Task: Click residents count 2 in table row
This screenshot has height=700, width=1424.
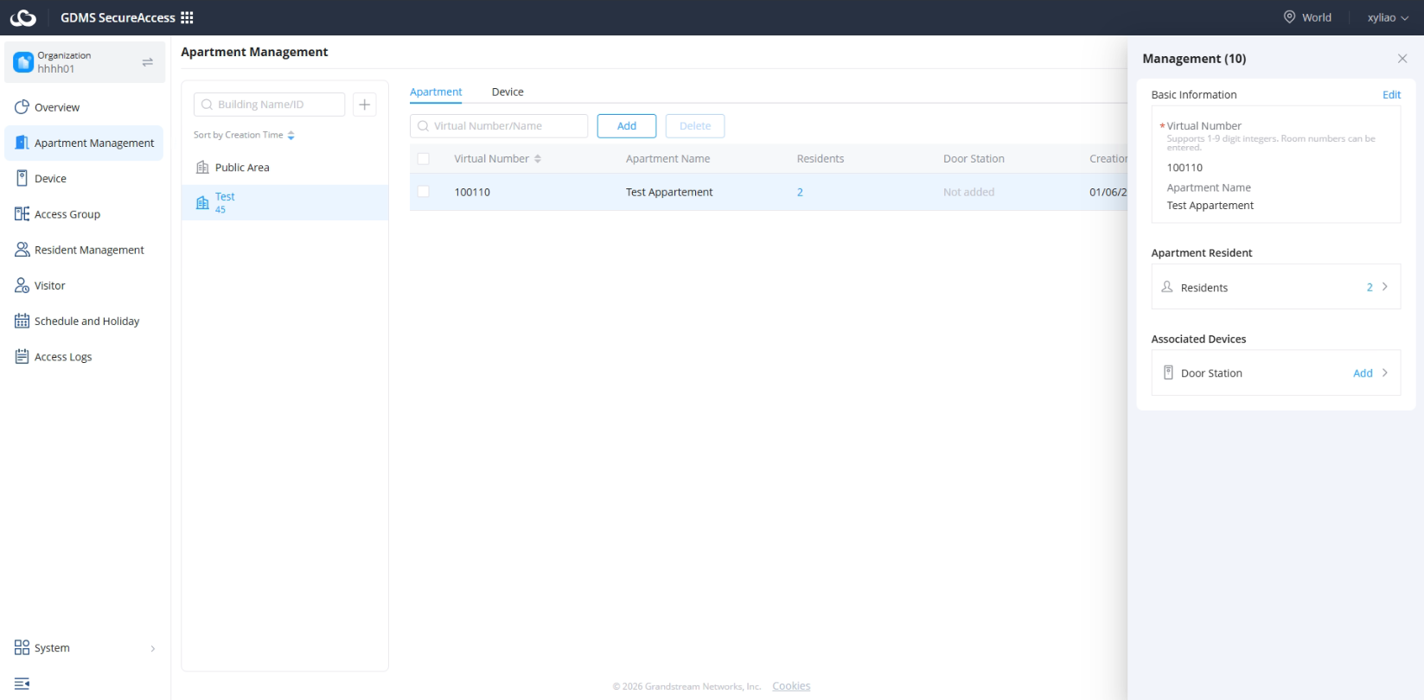Action: point(800,192)
